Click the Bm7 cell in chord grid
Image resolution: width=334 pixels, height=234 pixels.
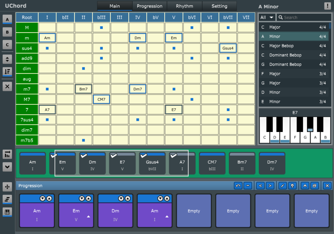[83, 89]
